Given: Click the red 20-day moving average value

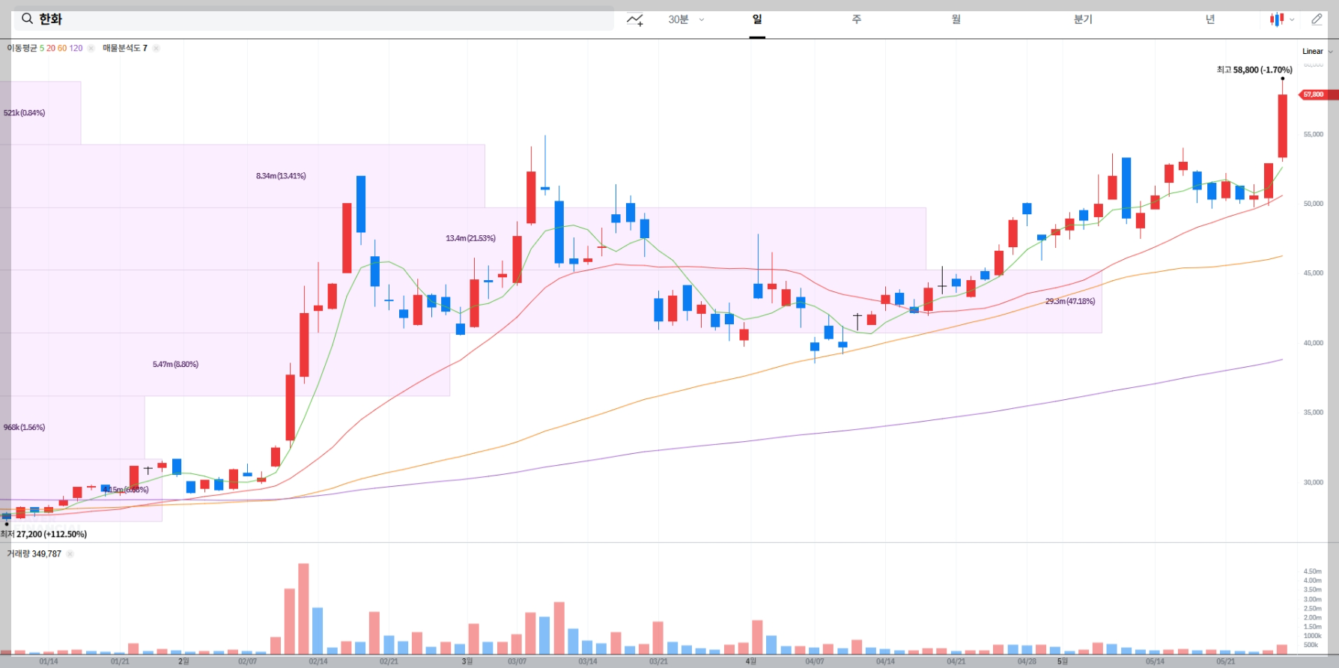Looking at the screenshot, I should point(51,48).
